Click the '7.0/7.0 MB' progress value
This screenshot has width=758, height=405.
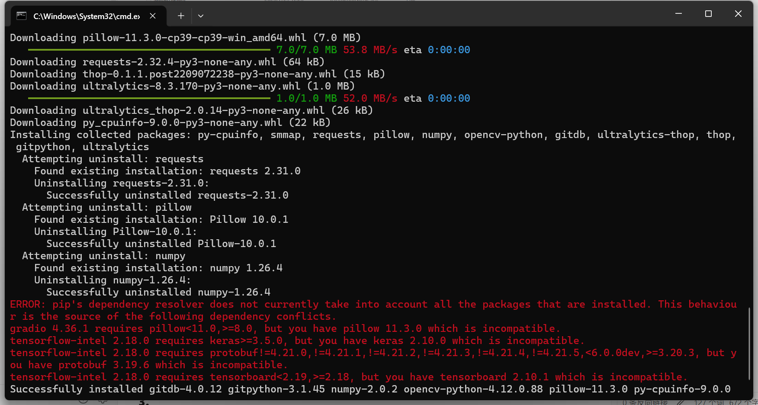(x=307, y=50)
